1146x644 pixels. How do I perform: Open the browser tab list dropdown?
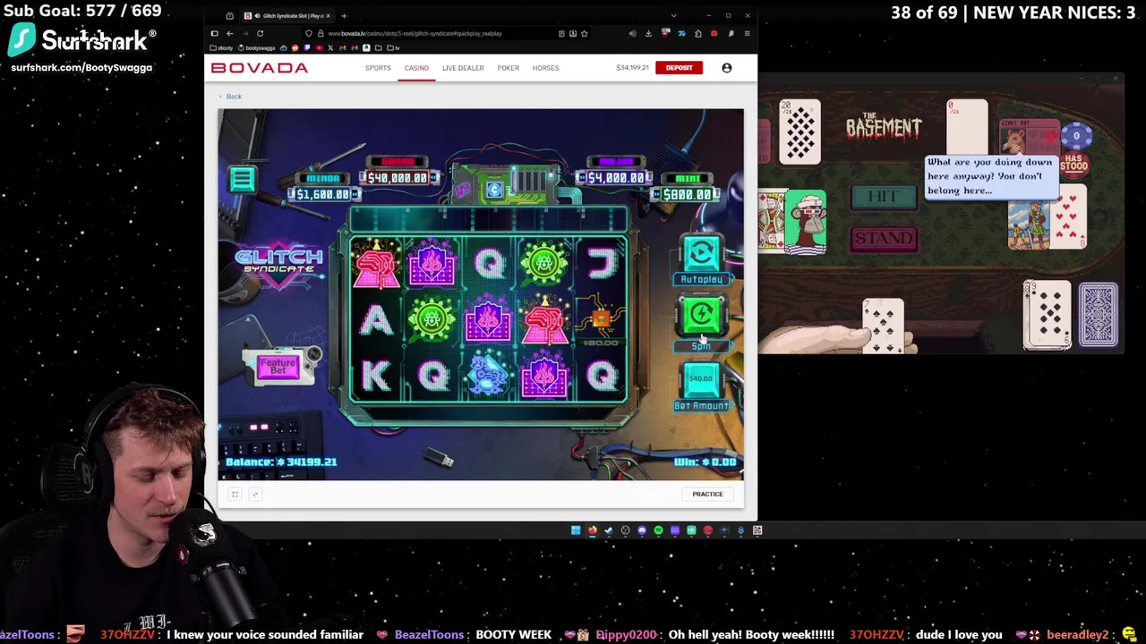click(673, 16)
